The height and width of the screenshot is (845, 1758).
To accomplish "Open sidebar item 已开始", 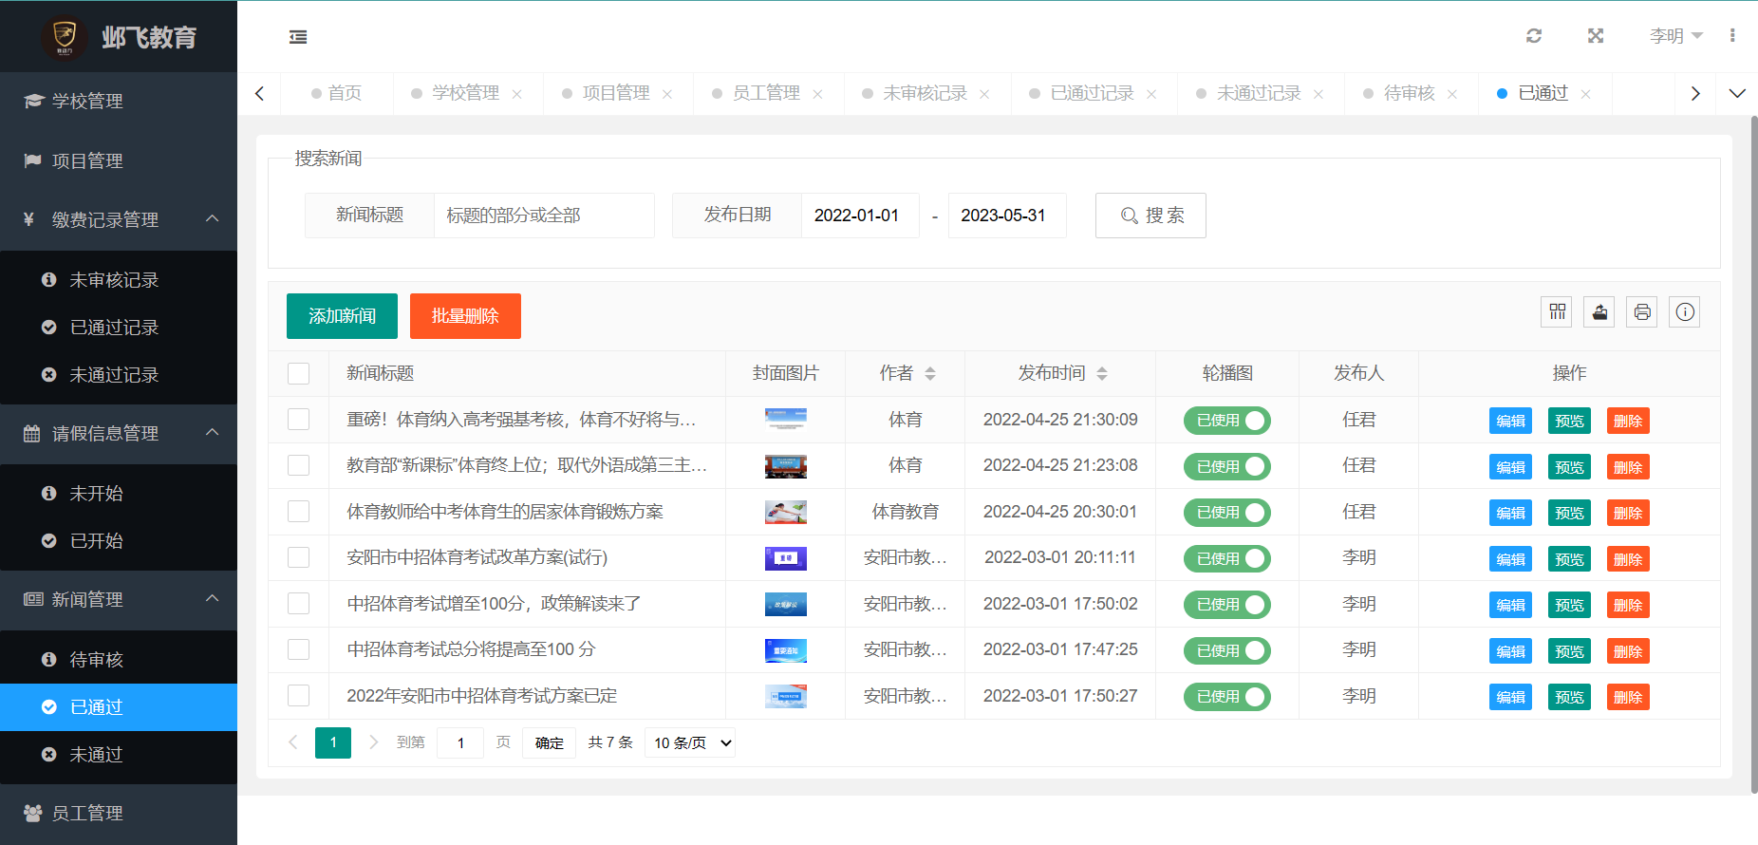I will pos(119,541).
